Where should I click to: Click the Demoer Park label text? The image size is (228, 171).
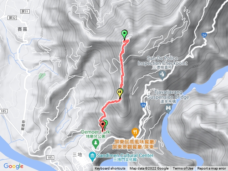pos(96,132)
